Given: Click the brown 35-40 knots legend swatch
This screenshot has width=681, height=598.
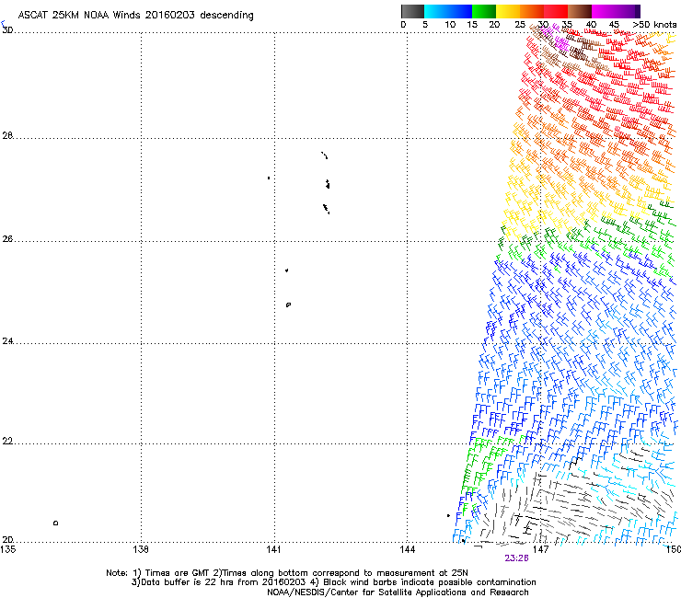Looking at the screenshot, I should coord(580,11).
